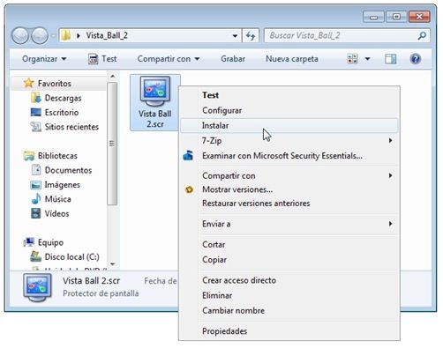Select Restaurar versiones anteriores
Screen dimensions: 443x348
[x=289, y=204]
